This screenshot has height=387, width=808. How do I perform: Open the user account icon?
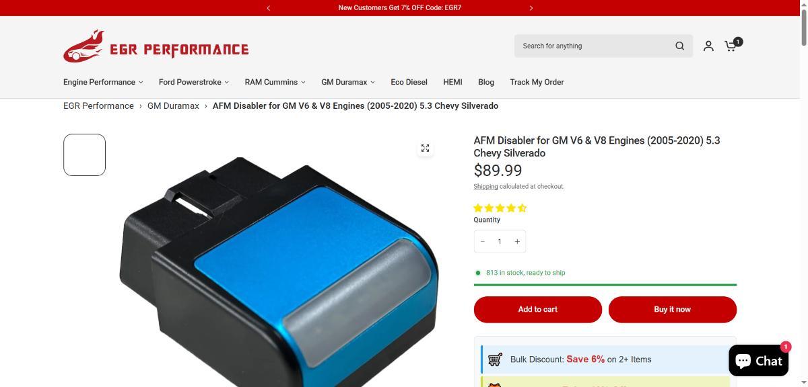[708, 46]
